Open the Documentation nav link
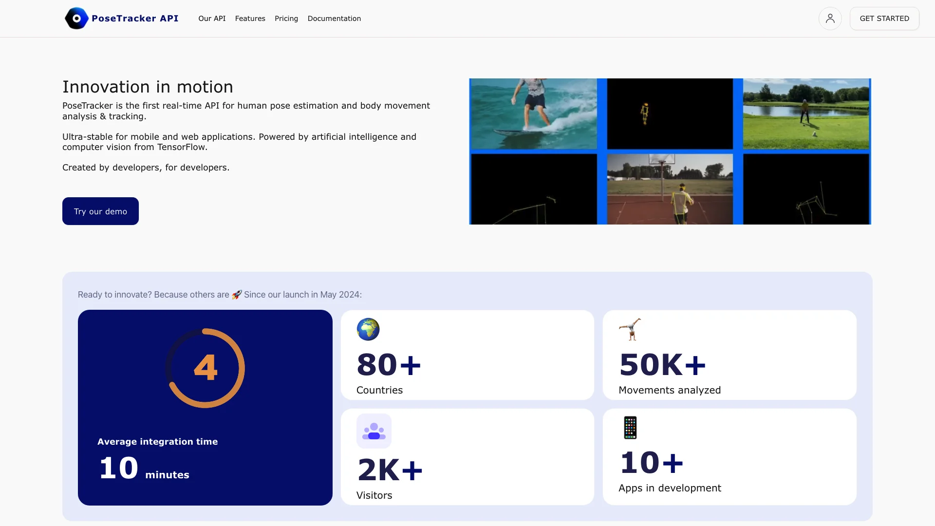 click(x=334, y=19)
